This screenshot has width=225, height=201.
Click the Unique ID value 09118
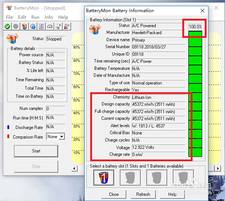tap(159, 54)
